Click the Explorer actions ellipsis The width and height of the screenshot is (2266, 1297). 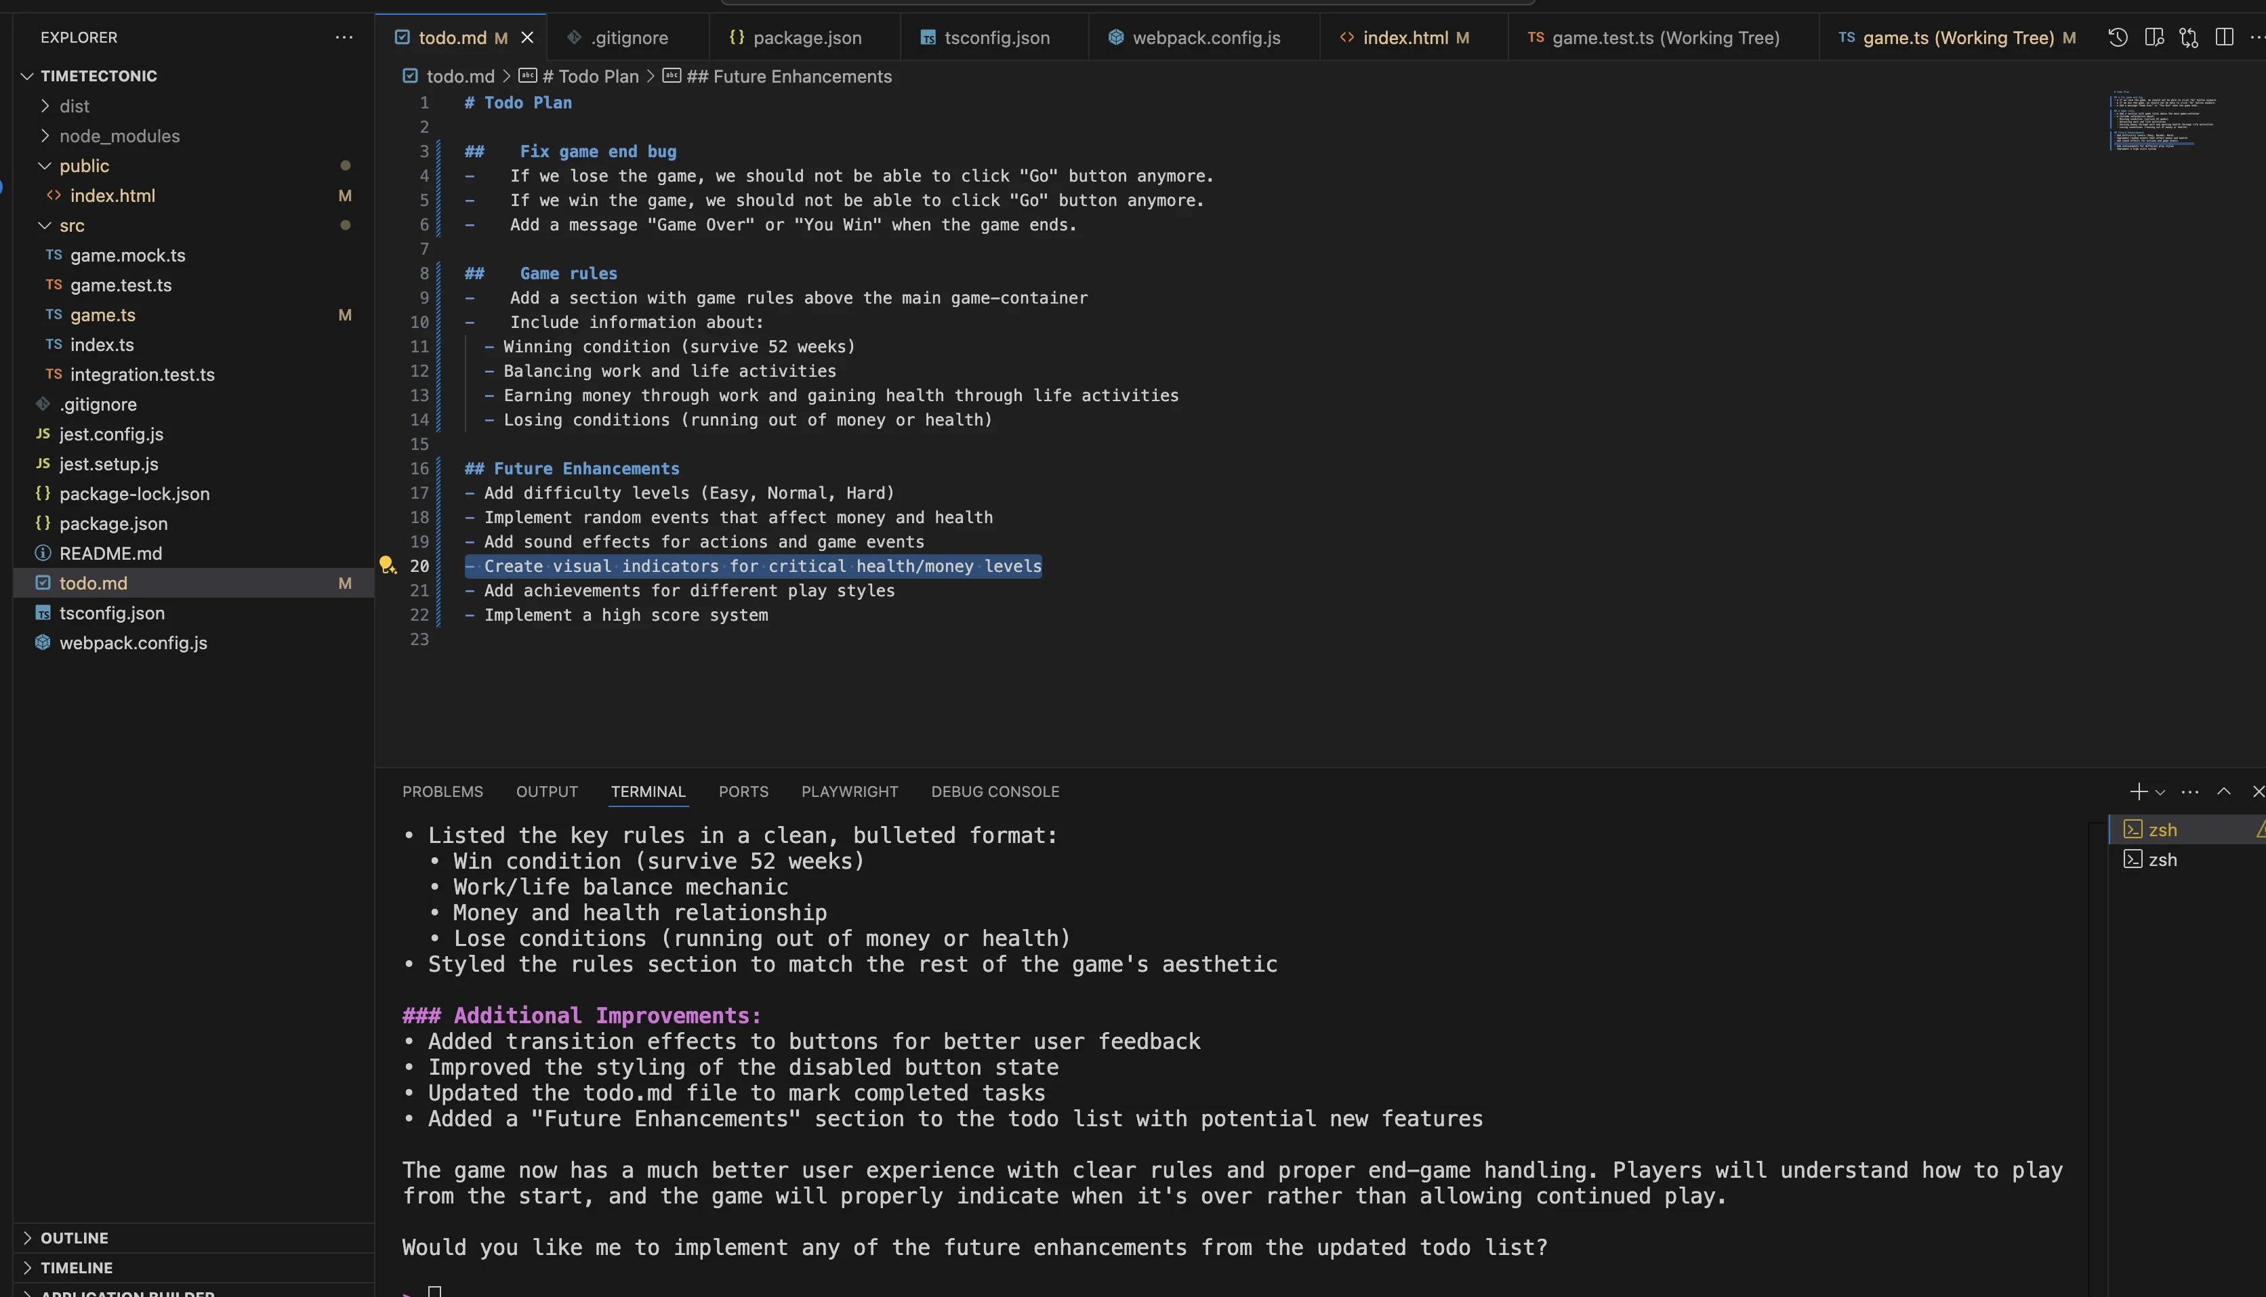[x=344, y=37]
